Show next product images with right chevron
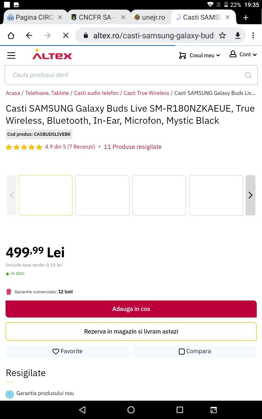 [x=251, y=195]
